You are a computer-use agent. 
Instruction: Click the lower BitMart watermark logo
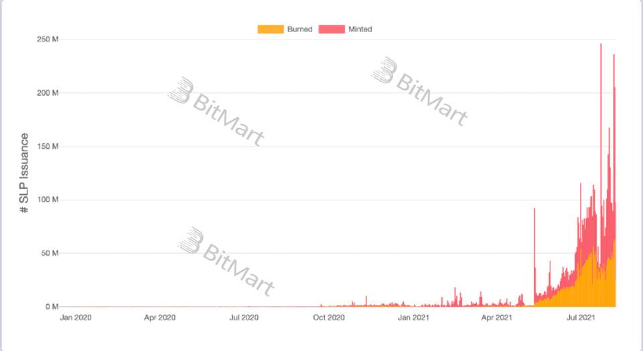tap(190, 240)
